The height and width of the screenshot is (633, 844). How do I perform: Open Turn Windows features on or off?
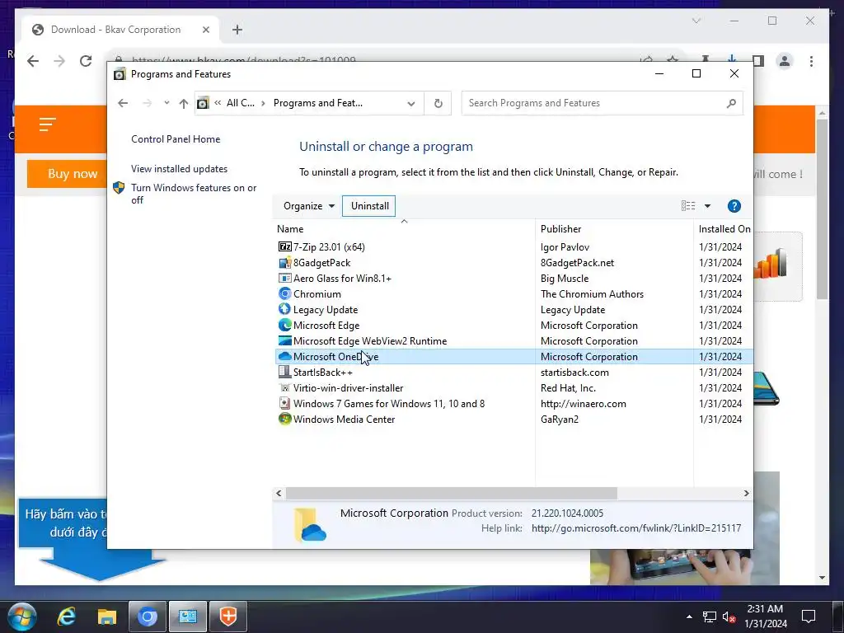point(194,194)
